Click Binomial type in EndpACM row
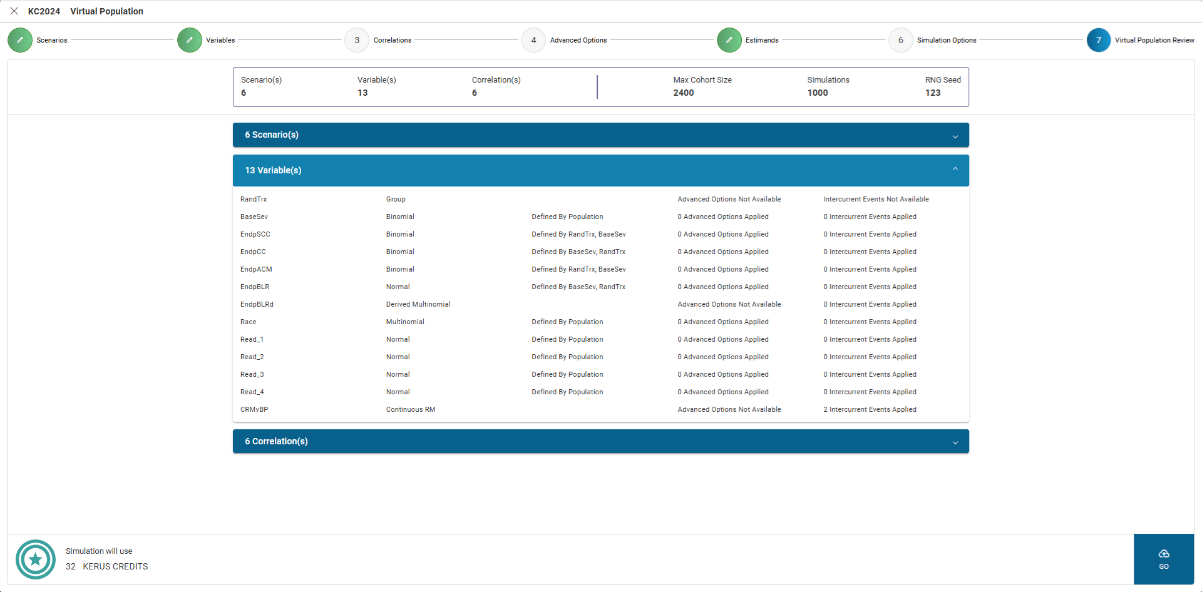The image size is (1202, 592). click(x=400, y=269)
